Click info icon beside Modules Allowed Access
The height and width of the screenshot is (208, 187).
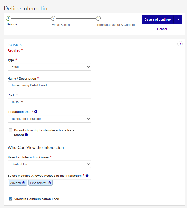point(87,176)
